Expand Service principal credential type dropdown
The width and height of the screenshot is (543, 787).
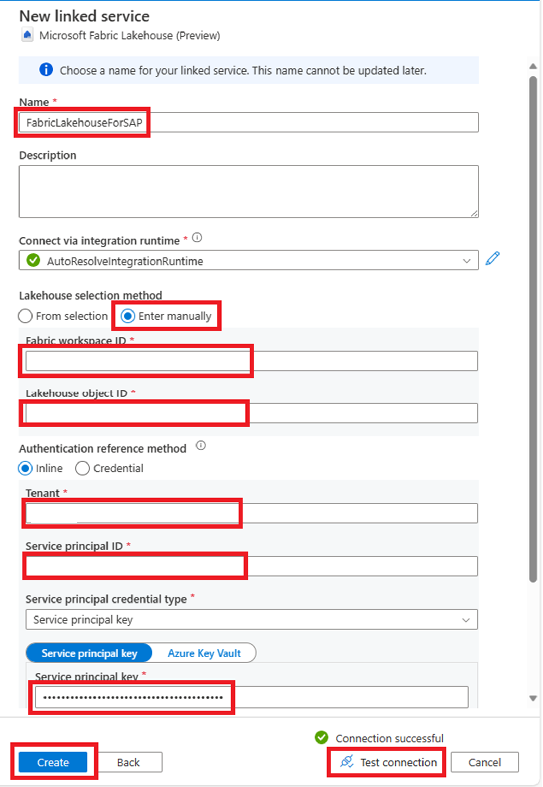click(252, 619)
